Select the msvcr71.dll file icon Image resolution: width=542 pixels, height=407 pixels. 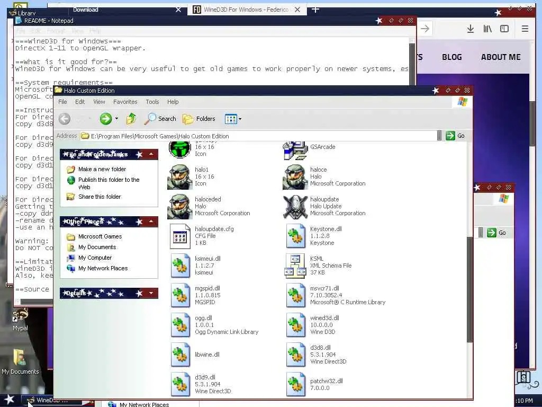point(295,296)
